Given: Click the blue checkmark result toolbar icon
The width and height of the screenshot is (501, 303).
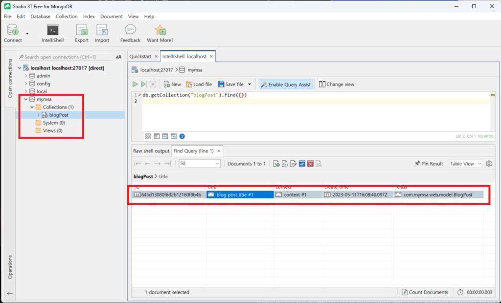Looking at the screenshot, I should [x=302, y=164].
